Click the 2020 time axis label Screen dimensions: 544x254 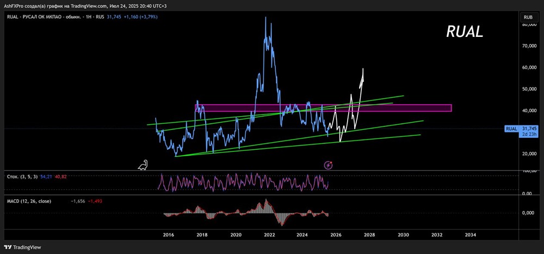point(236,234)
